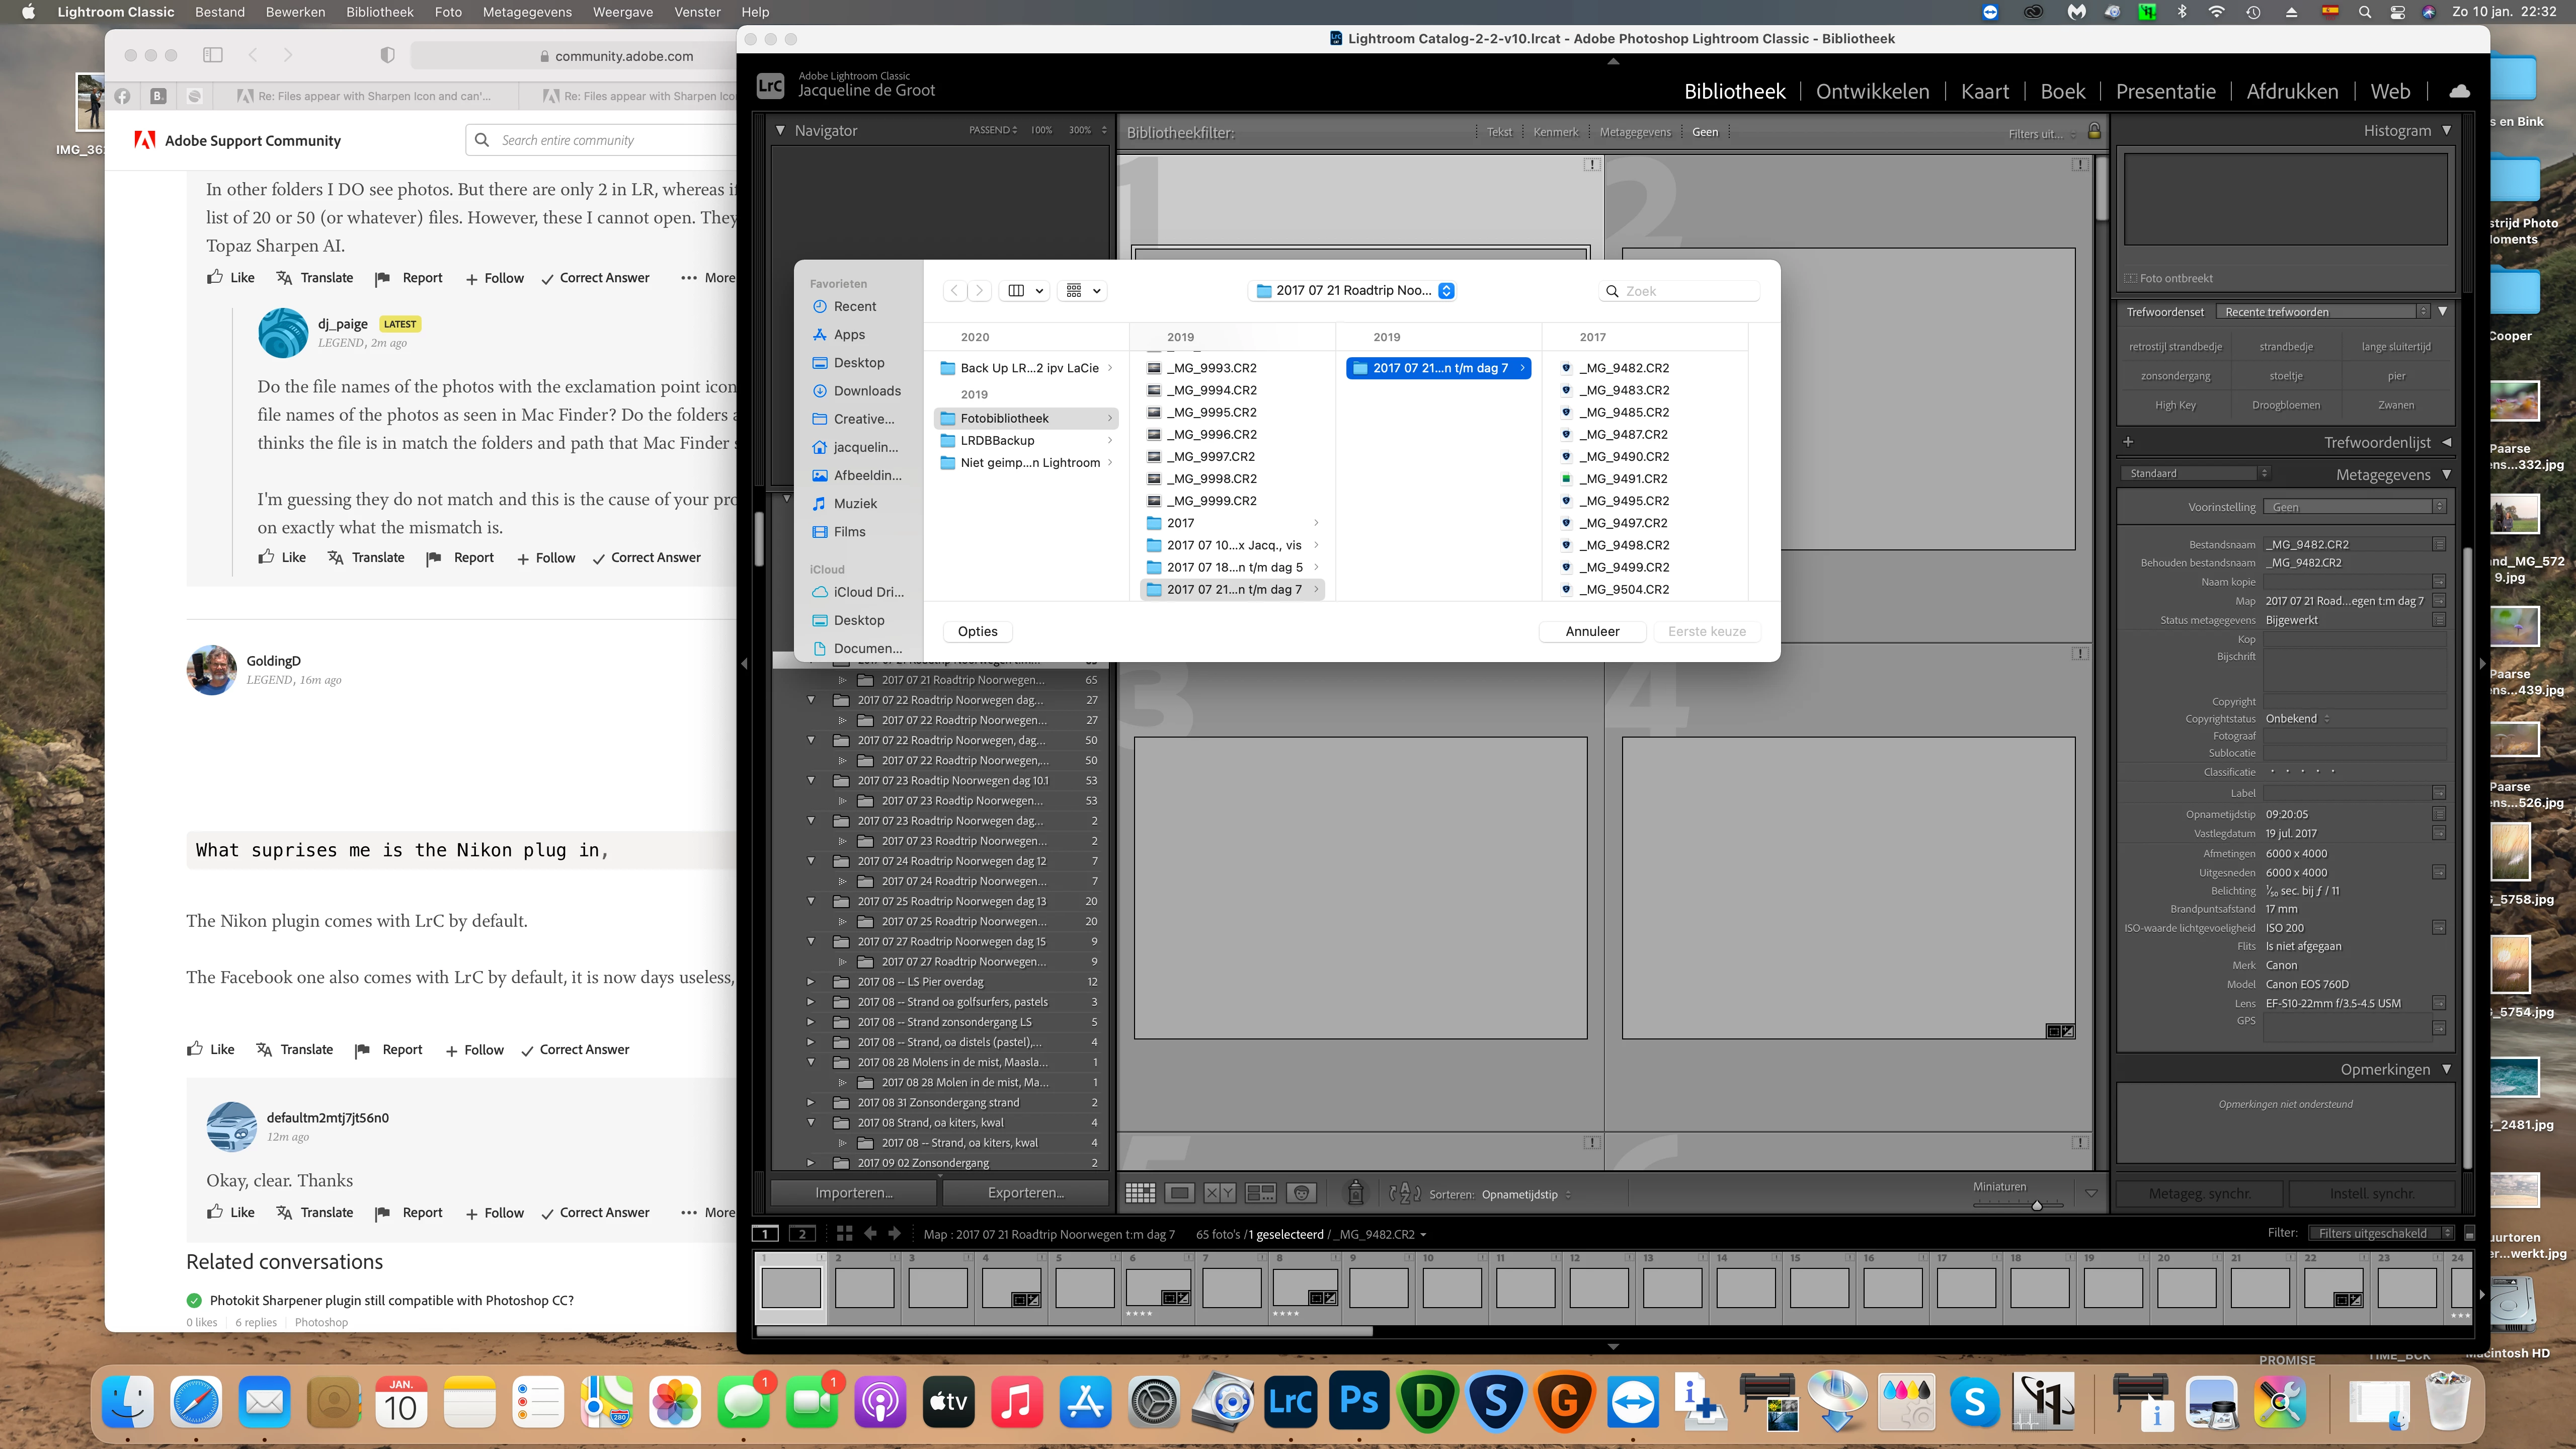Switch to Loupe view icon
The width and height of the screenshot is (2576, 1449).
coord(1180,1193)
